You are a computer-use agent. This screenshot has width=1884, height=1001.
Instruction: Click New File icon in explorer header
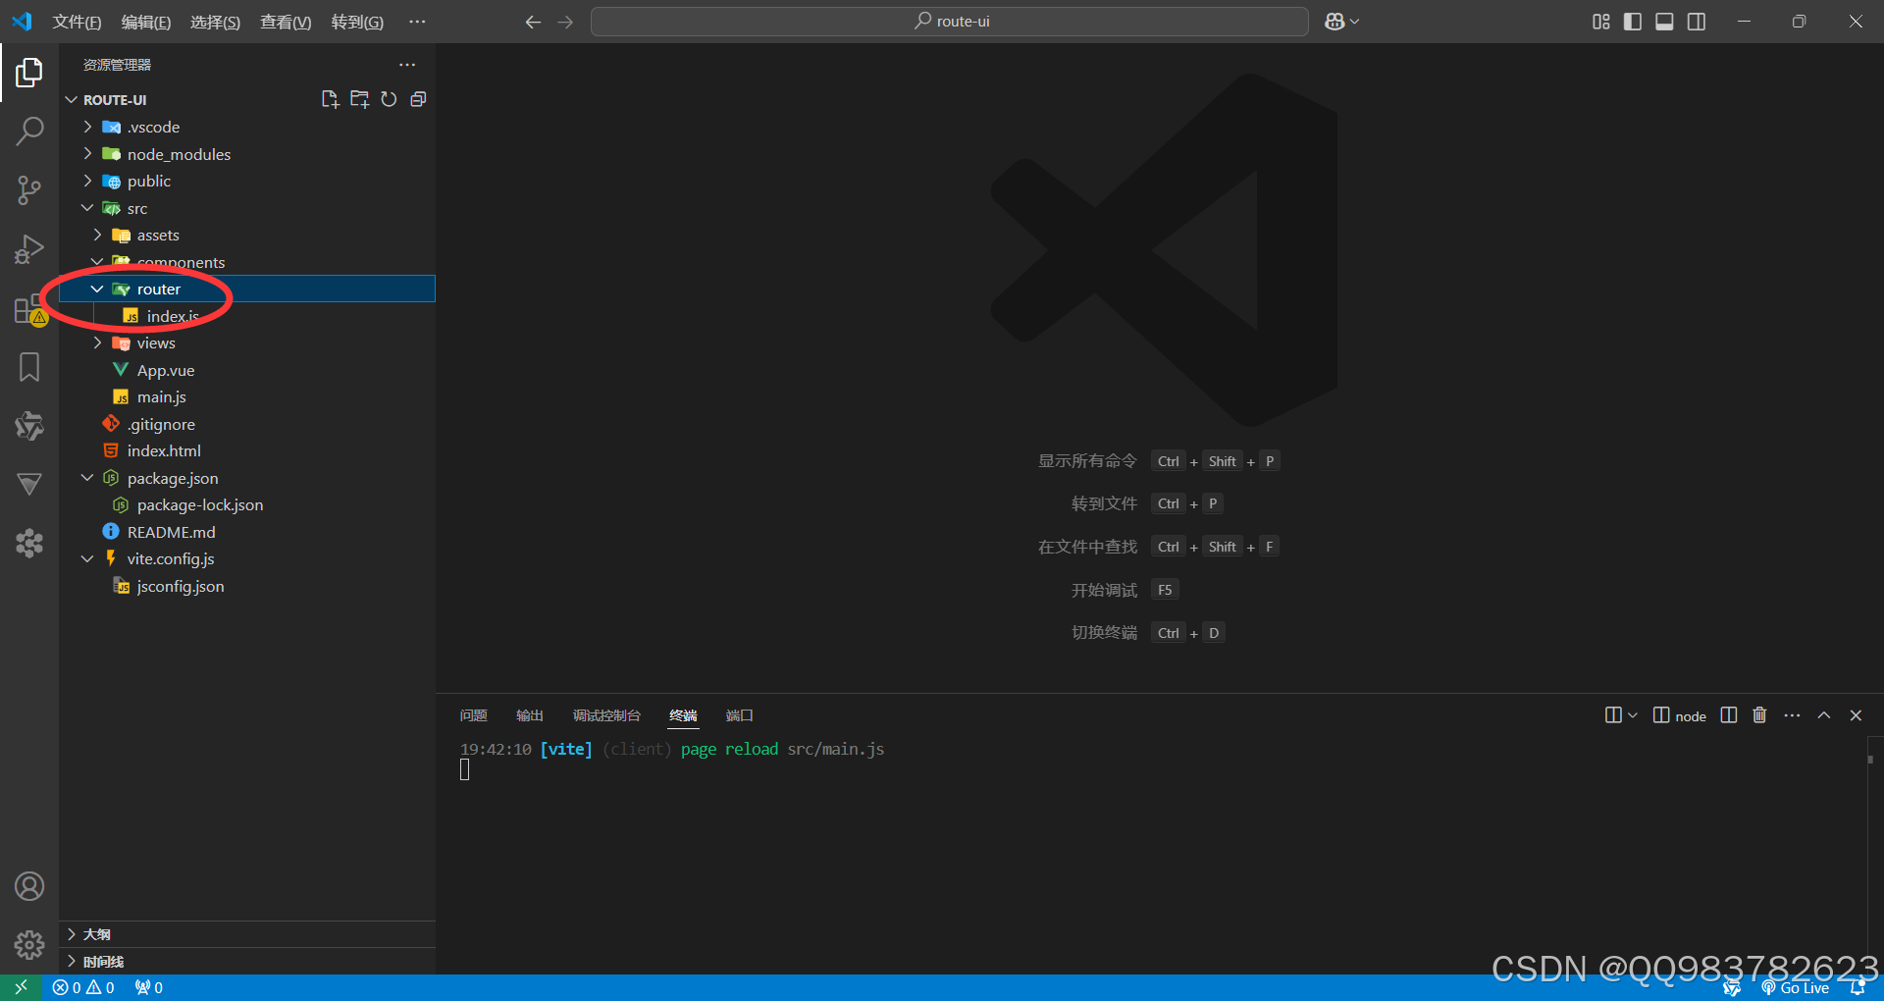pos(330,99)
